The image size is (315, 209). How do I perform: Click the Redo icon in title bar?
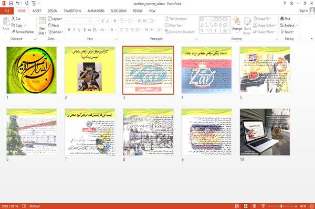(x=27, y=4)
